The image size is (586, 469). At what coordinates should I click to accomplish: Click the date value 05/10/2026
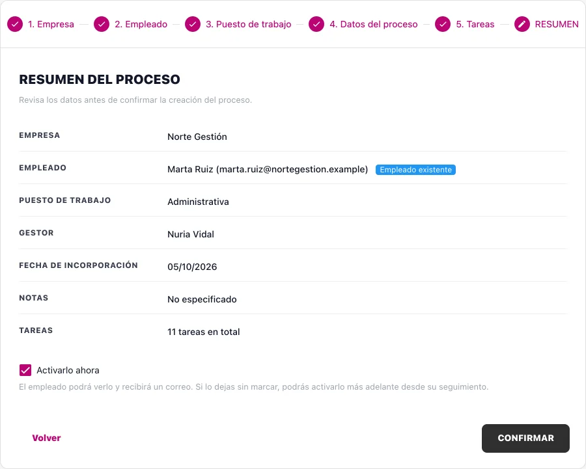(192, 267)
